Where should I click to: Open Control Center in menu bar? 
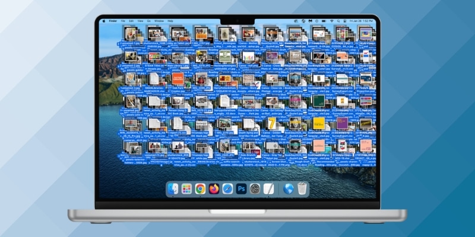(x=345, y=21)
